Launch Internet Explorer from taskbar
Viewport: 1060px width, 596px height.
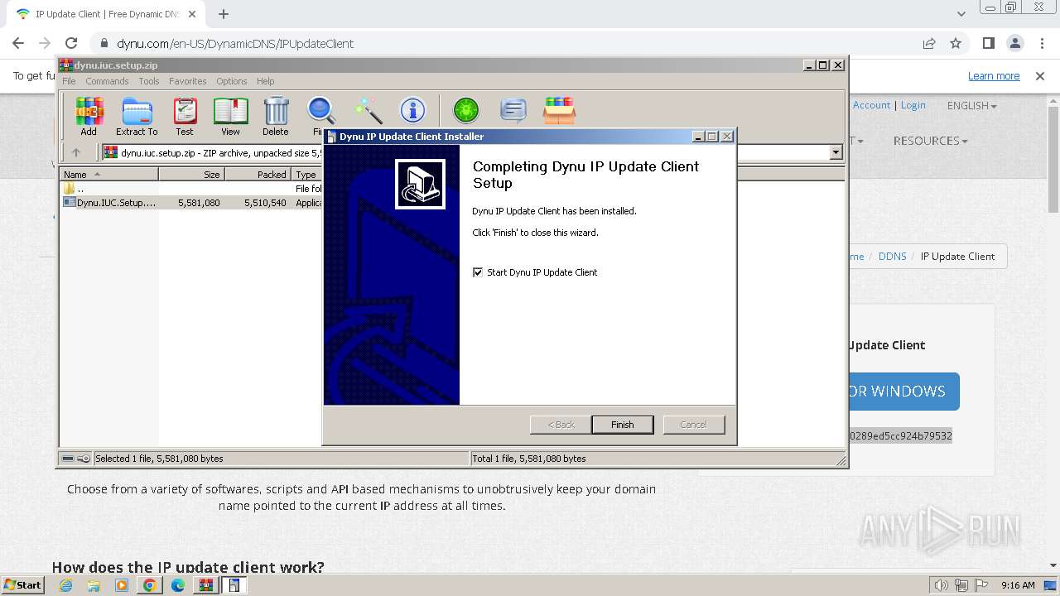point(65,585)
